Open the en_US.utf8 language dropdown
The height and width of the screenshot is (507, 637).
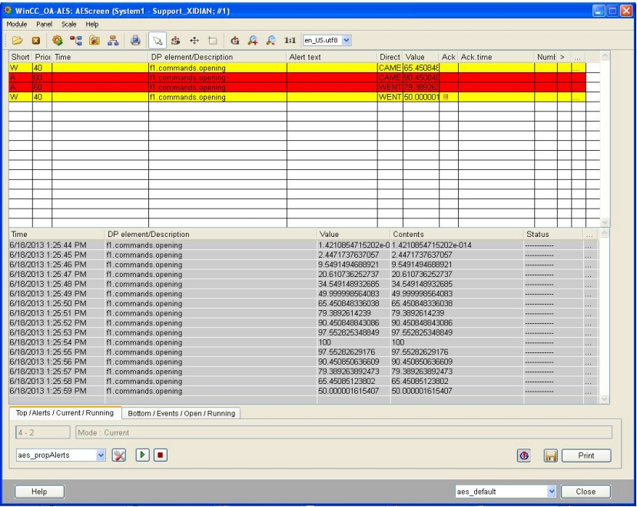point(344,39)
